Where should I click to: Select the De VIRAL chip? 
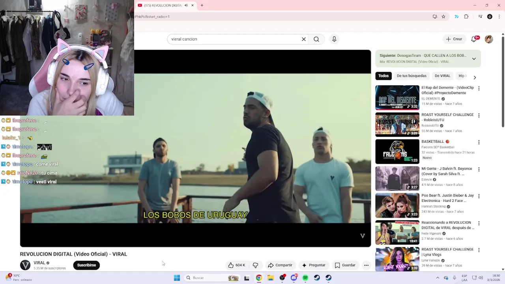click(x=442, y=76)
